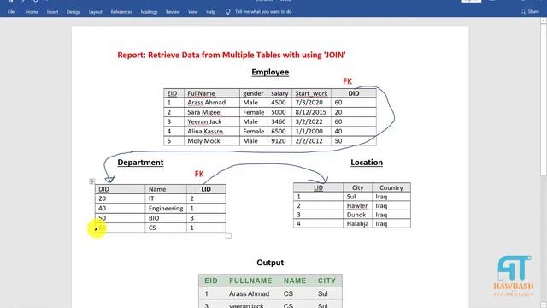This screenshot has height=308, width=547.
Task: Open the View tab
Action: pyautogui.click(x=192, y=11)
